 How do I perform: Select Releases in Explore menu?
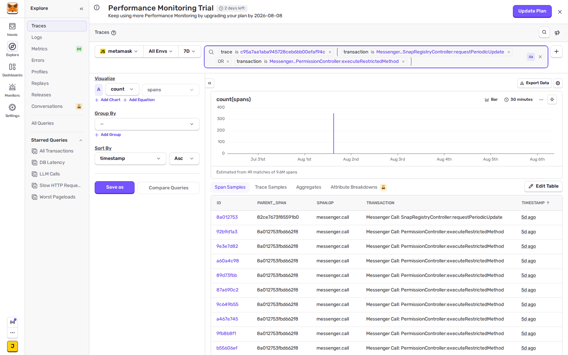point(57,95)
